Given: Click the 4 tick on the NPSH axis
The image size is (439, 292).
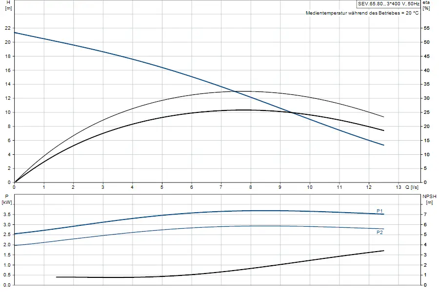Looking at the screenshot, I should 425,245.
